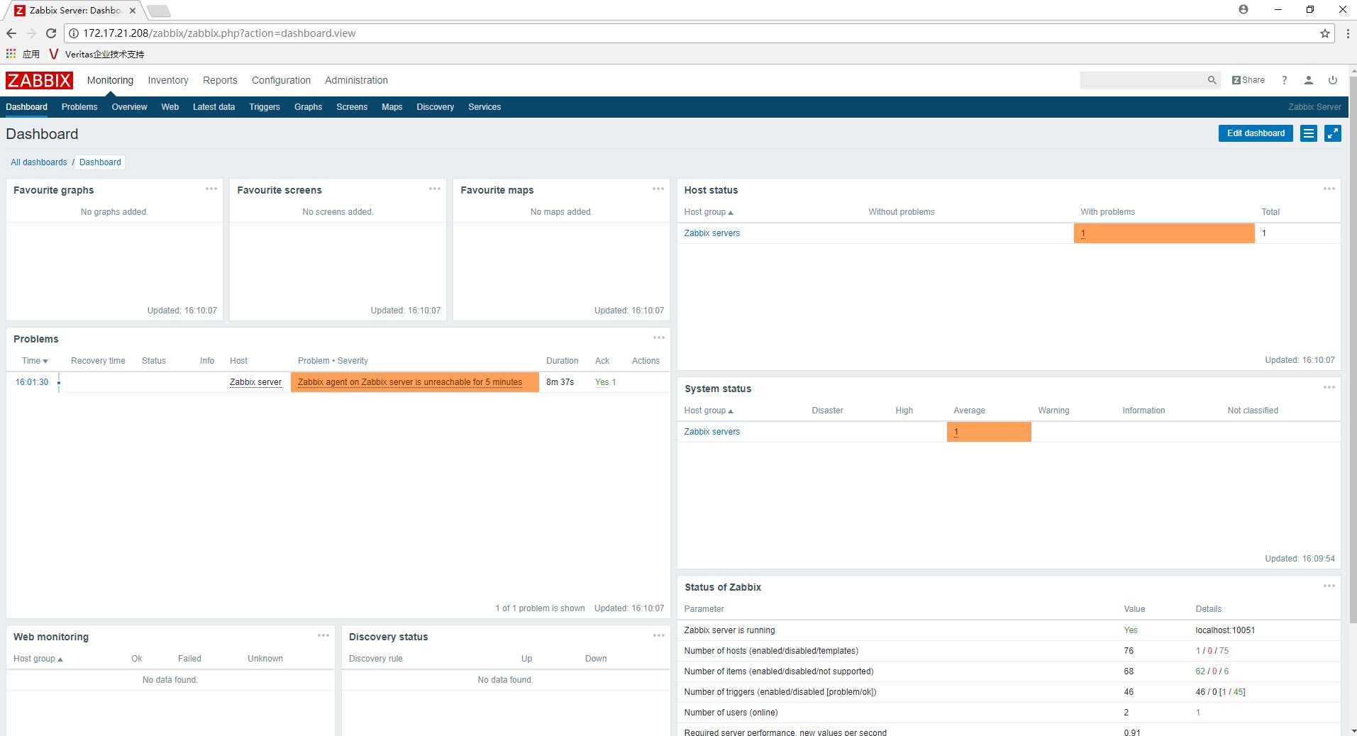
Task: Open the Zabbix Share link
Action: [1248, 80]
